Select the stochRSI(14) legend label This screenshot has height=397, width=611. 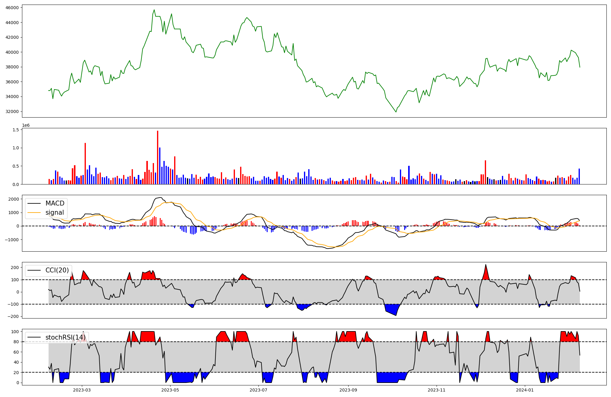click(x=65, y=337)
